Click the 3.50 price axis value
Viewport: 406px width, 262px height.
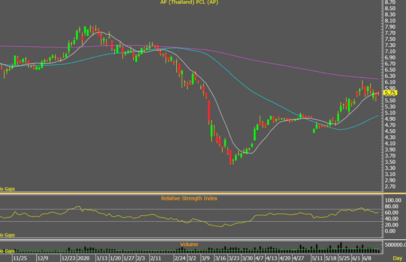point(390,162)
